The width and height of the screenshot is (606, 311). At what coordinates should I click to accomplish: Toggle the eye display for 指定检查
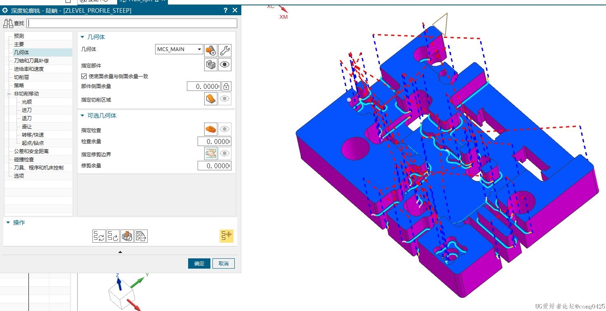coord(225,129)
